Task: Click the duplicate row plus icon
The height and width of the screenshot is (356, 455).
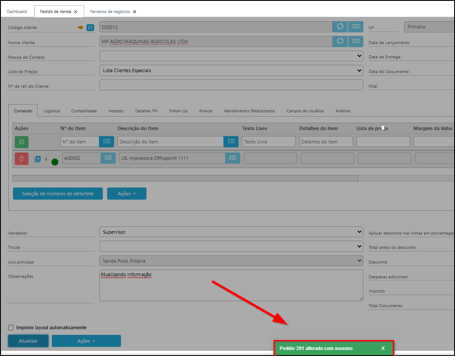Action: pyautogui.click(x=38, y=159)
